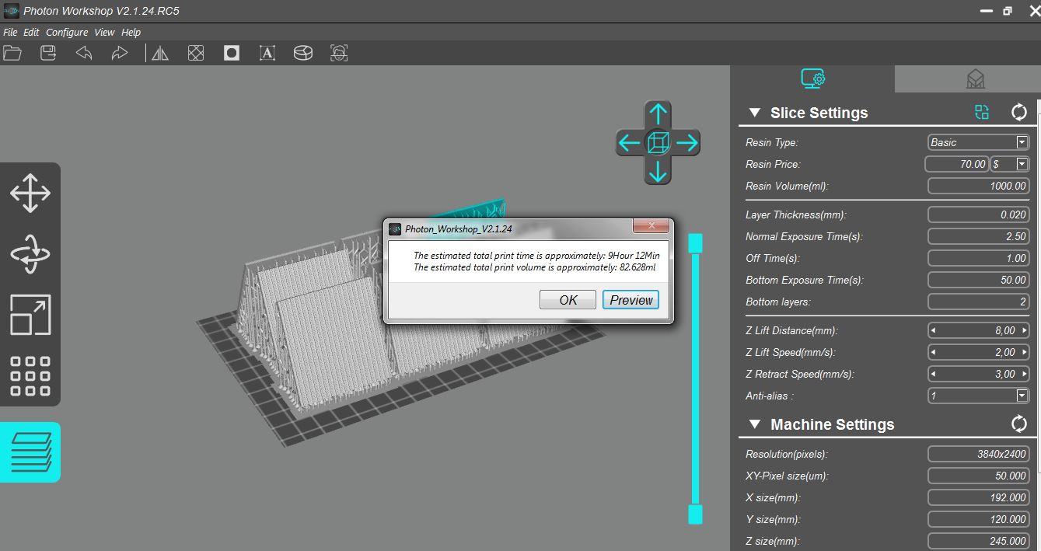This screenshot has width=1041, height=551.
Task: Click the bottom handle of layer slider
Action: click(695, 514)
